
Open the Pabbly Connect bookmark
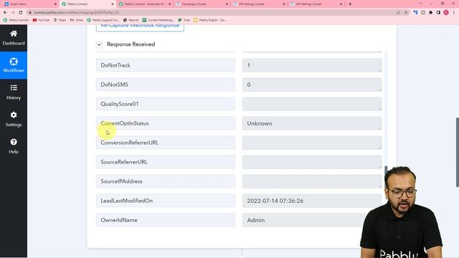tap(16, 20)
